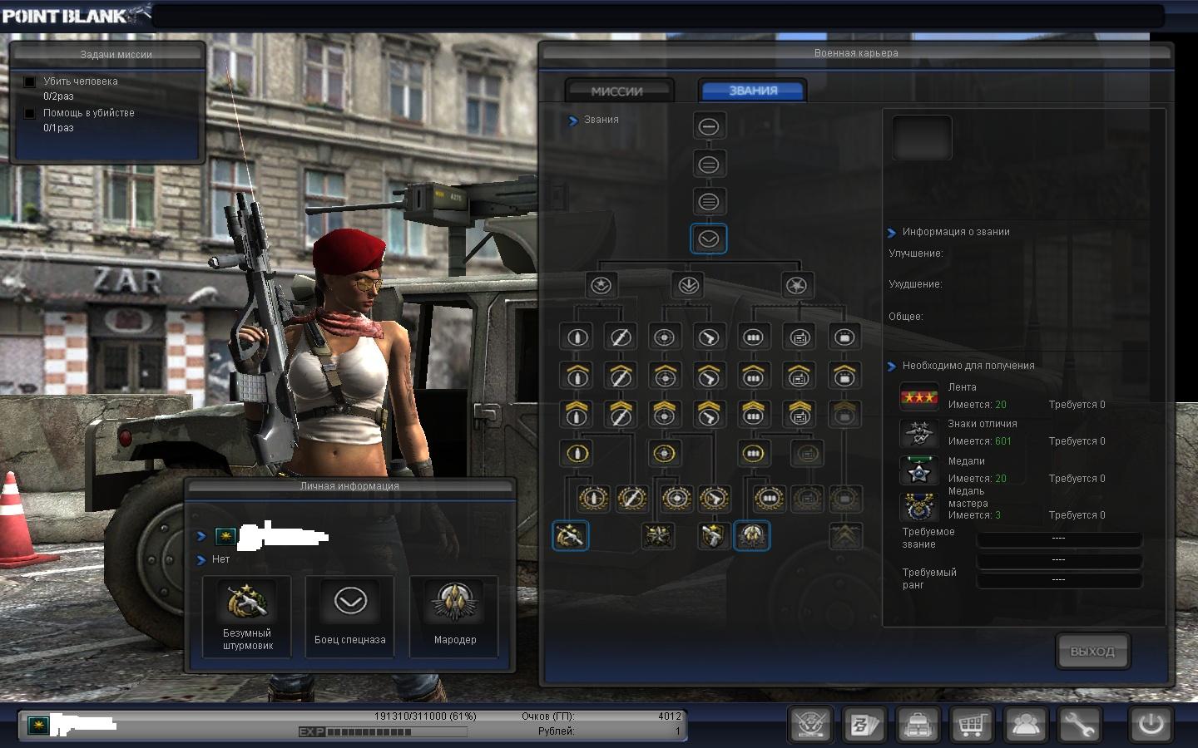Click the Требуемое звание field
Screen dimensions: 1198x748
point(1058,539)
